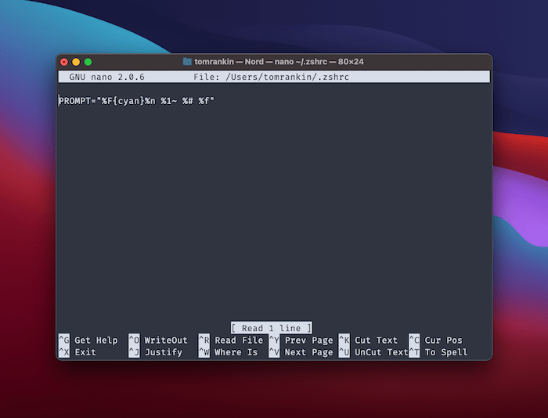Click the '[ Read 1 line ]' status message
This screenshot has width=548, height=418.
(271, 328)
